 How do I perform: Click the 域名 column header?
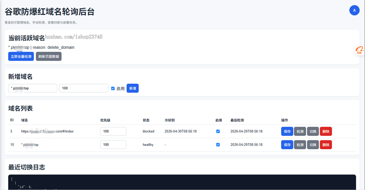(25, 120)
